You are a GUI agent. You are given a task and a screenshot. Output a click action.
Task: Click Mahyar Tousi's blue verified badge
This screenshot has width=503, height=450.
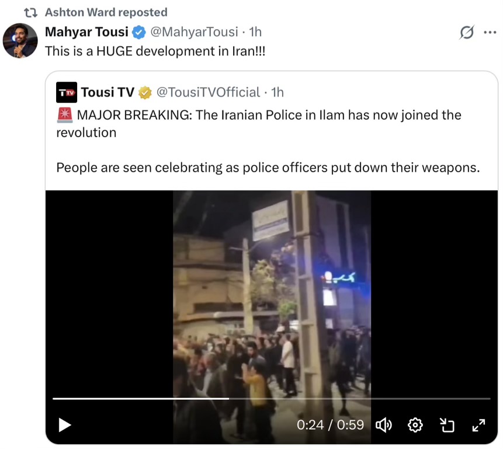coord(138,32)
